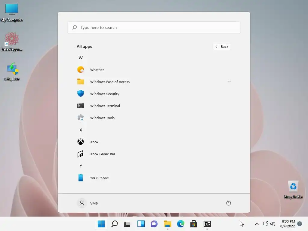Select the Recycle Bin desktop icon
This screenshot has width=308, height=231.
click(x=293, y=190)
